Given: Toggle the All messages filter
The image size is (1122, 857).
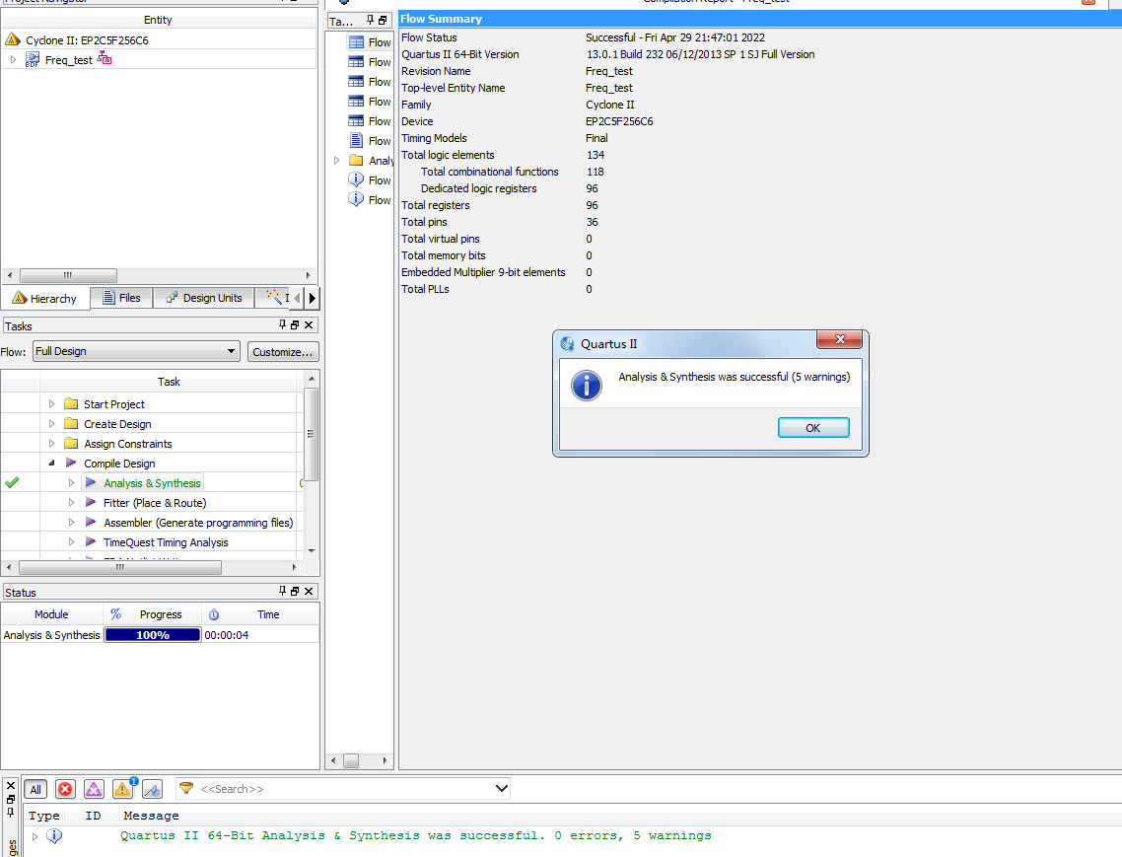Looking at the screenshot, I should tap(35, 789).
